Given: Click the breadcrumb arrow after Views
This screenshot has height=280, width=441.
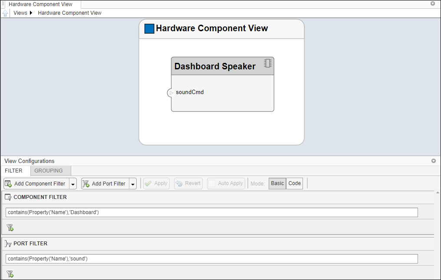Looking at the screenshot, I should [x=31, y=13].
